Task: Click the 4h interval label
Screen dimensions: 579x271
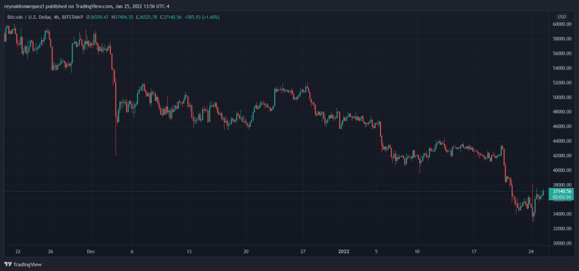Action: coord(58,18)
